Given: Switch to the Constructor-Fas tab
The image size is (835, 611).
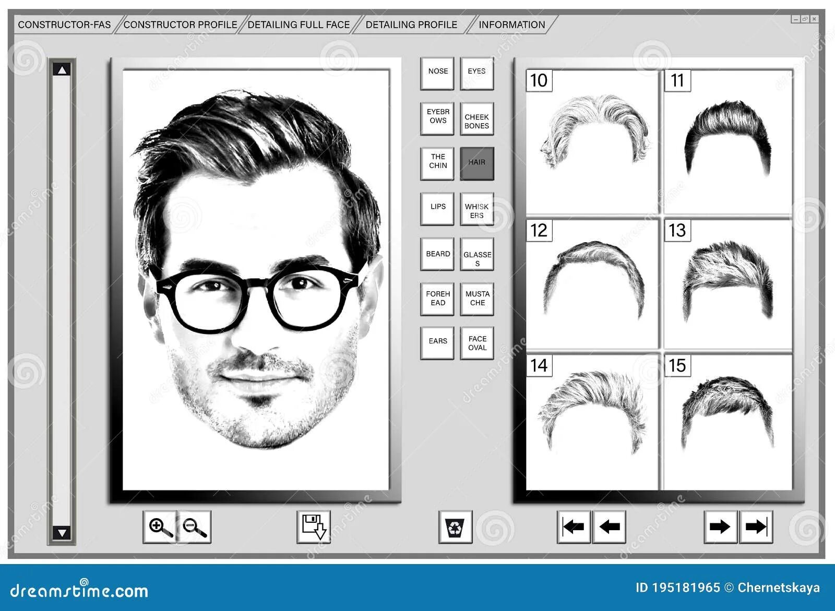Looking at the screenshot, I should coord(64,25).
